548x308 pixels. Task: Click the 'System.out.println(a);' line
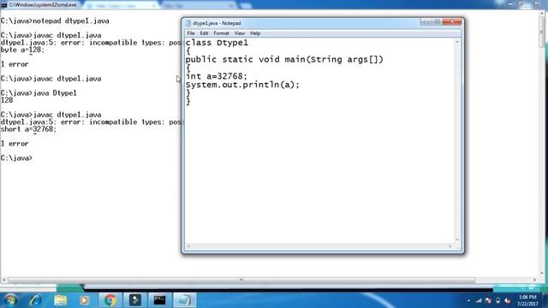tap(242, 85)
